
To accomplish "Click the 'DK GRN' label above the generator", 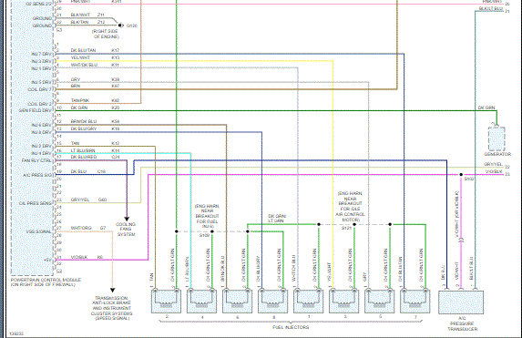I will (486, 108).
